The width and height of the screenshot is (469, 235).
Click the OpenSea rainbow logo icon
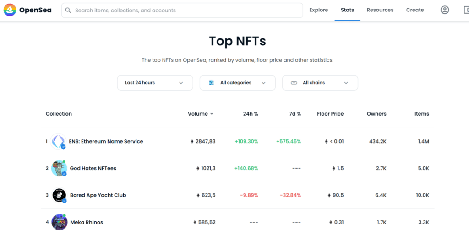click(x=10, y=10)
